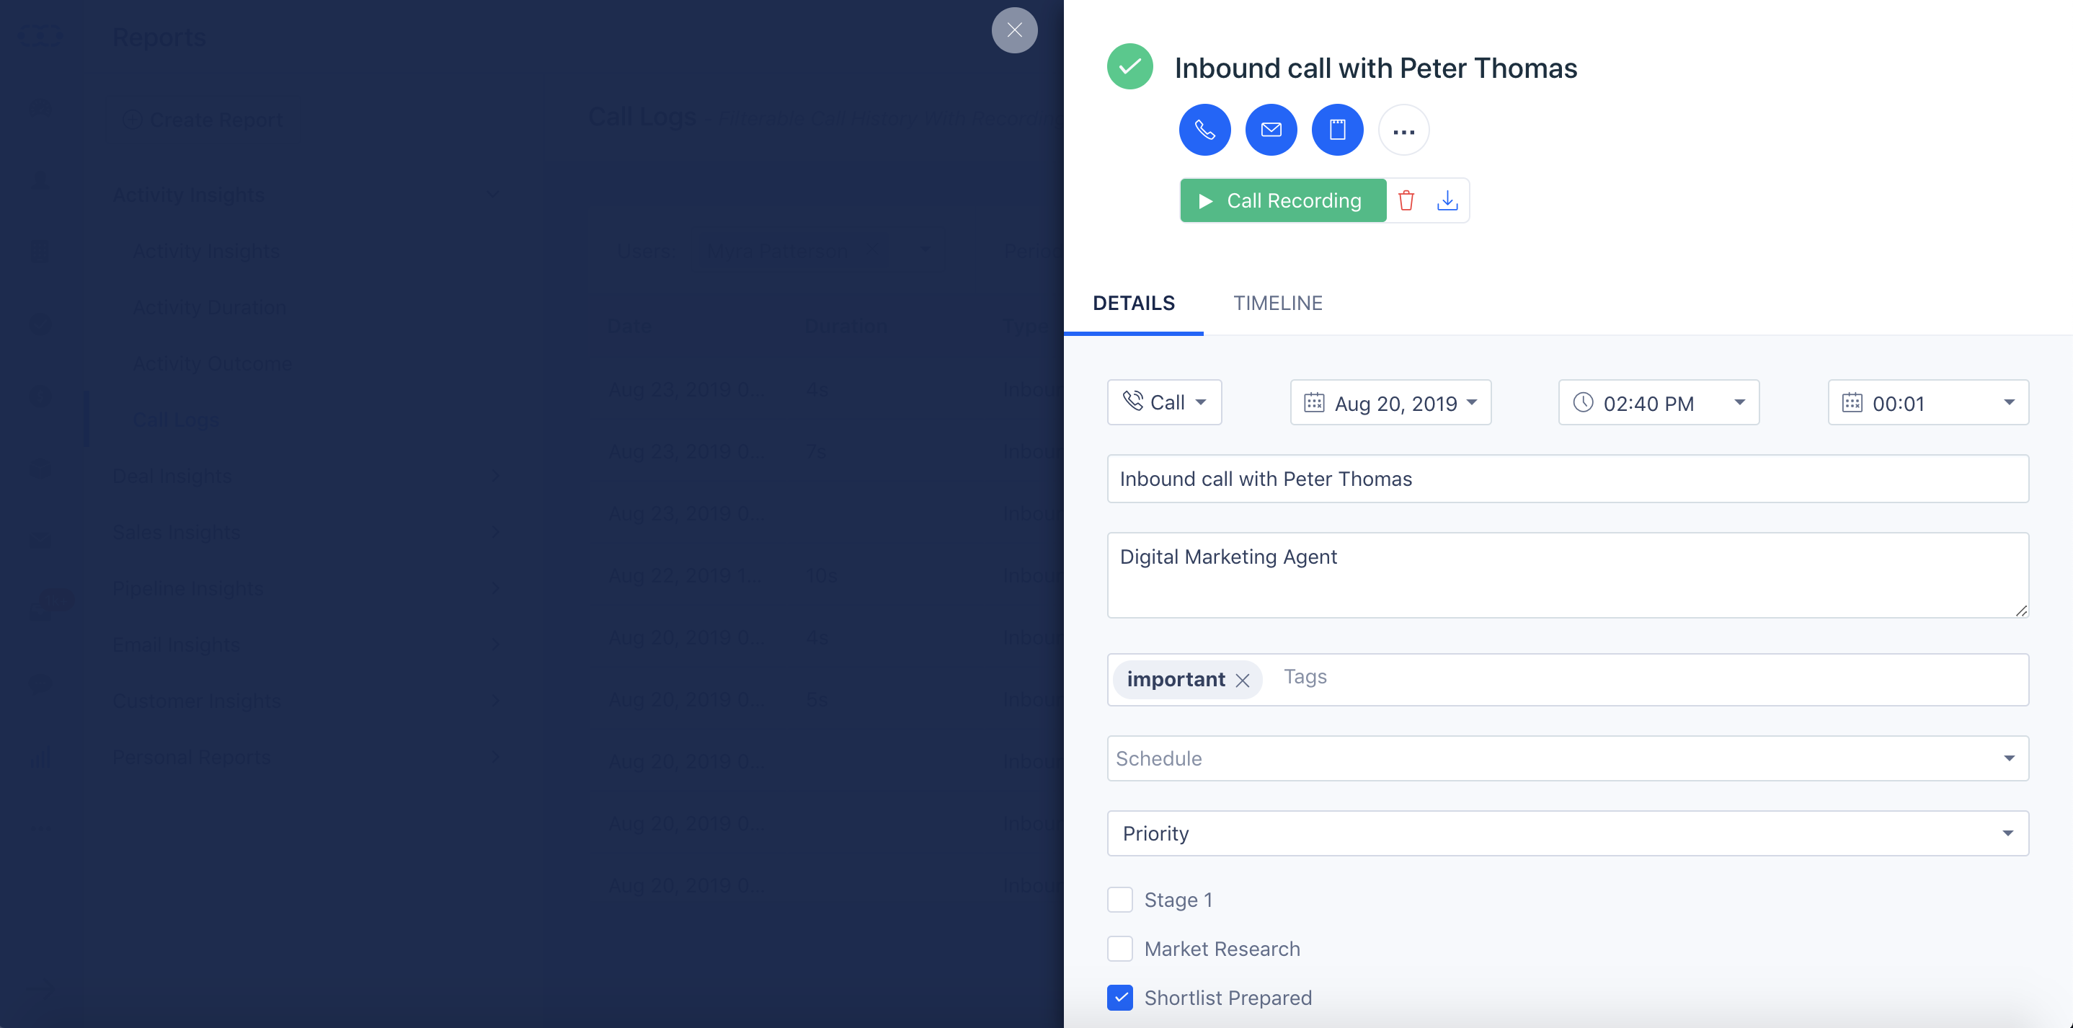Download the call recording
Screen dimensions: 2073x1028
tap(1447, 200)
